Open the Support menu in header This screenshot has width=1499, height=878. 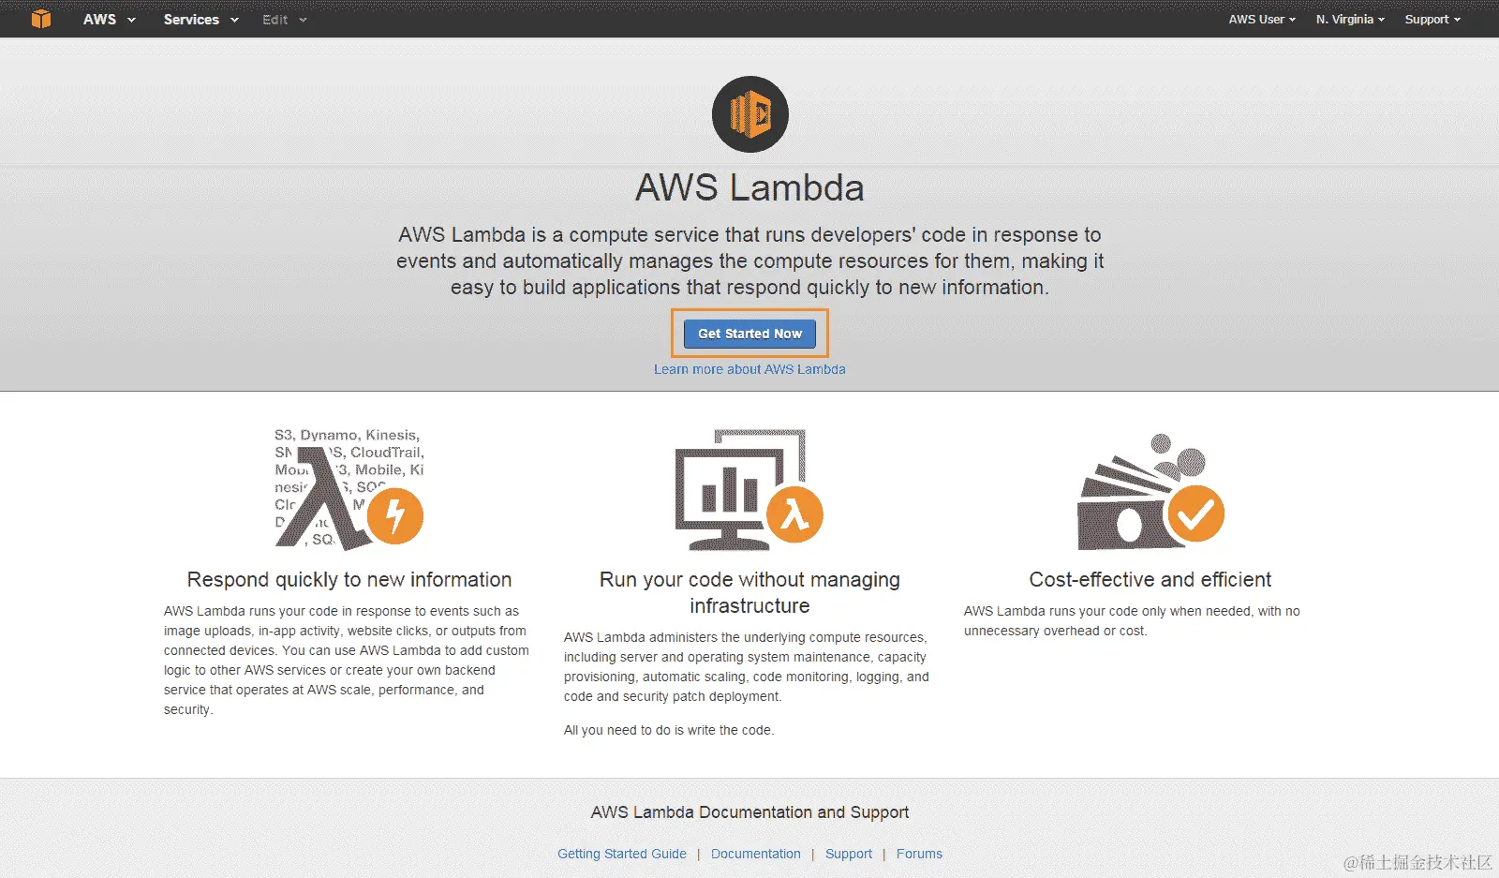click(x=1432, y=19)
